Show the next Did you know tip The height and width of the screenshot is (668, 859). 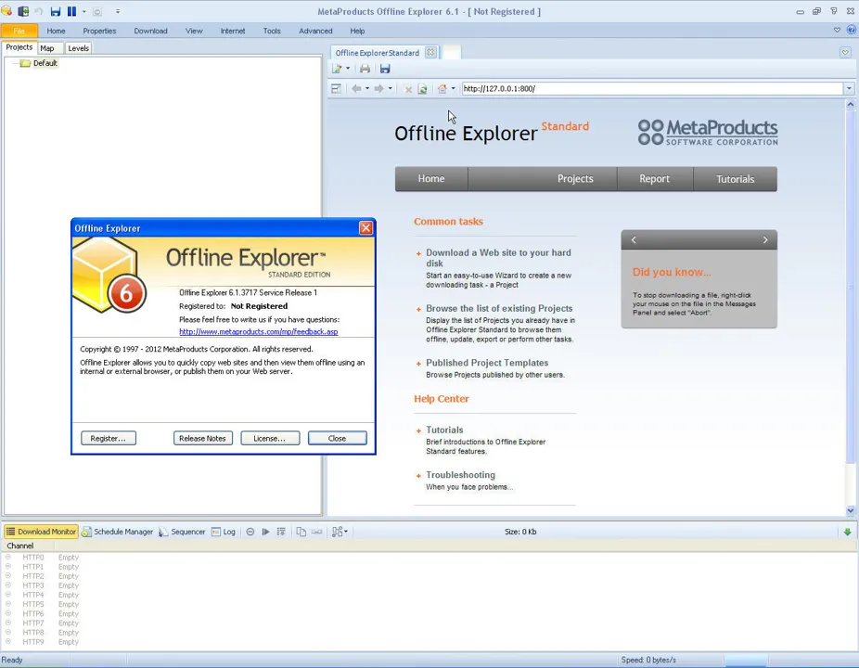pyautogui.click(x=765, y=239)
